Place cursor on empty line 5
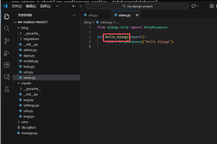 click(157, 46)
